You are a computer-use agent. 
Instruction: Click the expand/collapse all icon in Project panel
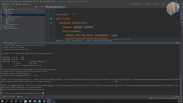click(39, 7)
